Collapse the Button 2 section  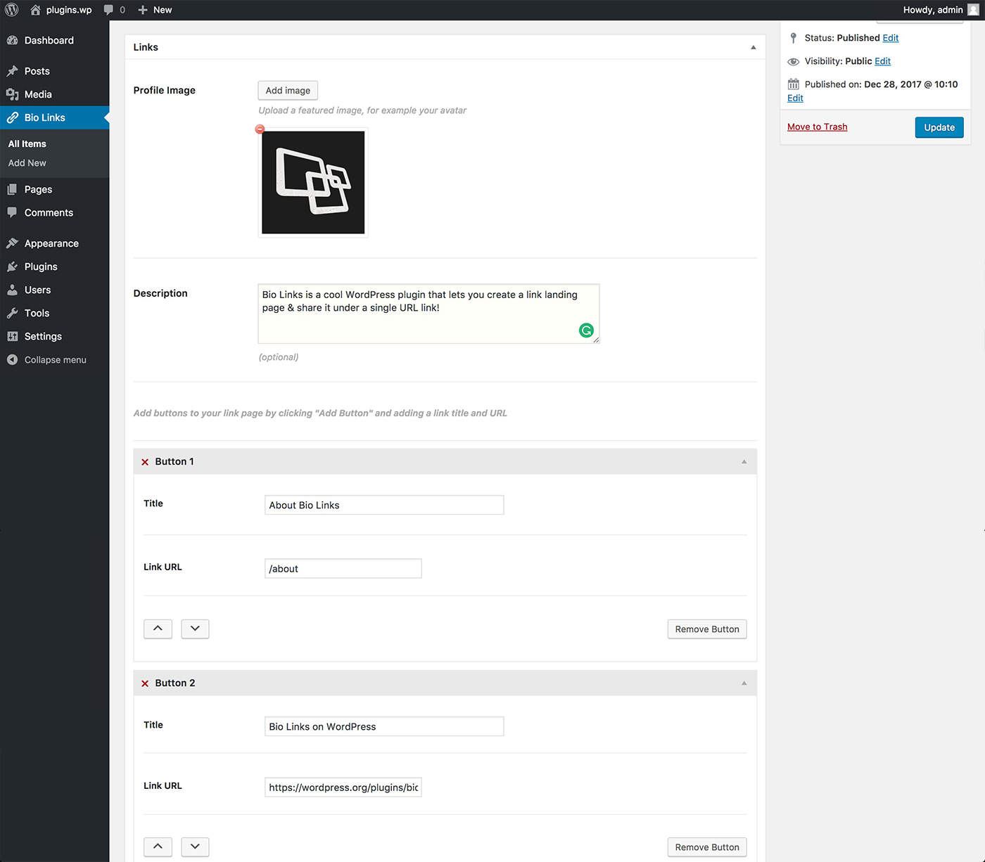tap(744, 683)
